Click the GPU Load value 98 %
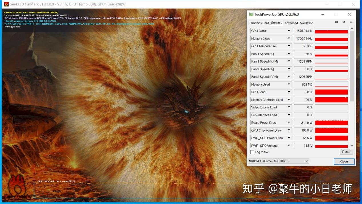362x204 pixels. coord(304,92)
